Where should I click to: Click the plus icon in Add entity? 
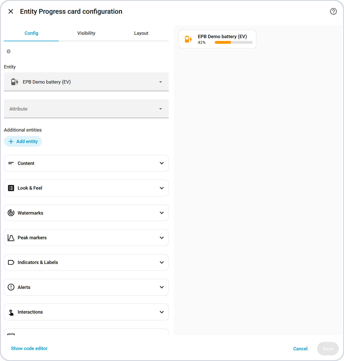click(11, 141)
